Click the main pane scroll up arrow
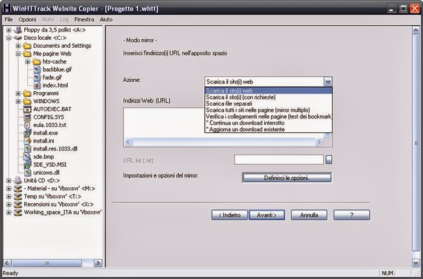Image resolution: width=423 pixels, height=279 pixels. click(x=416, y=30)
